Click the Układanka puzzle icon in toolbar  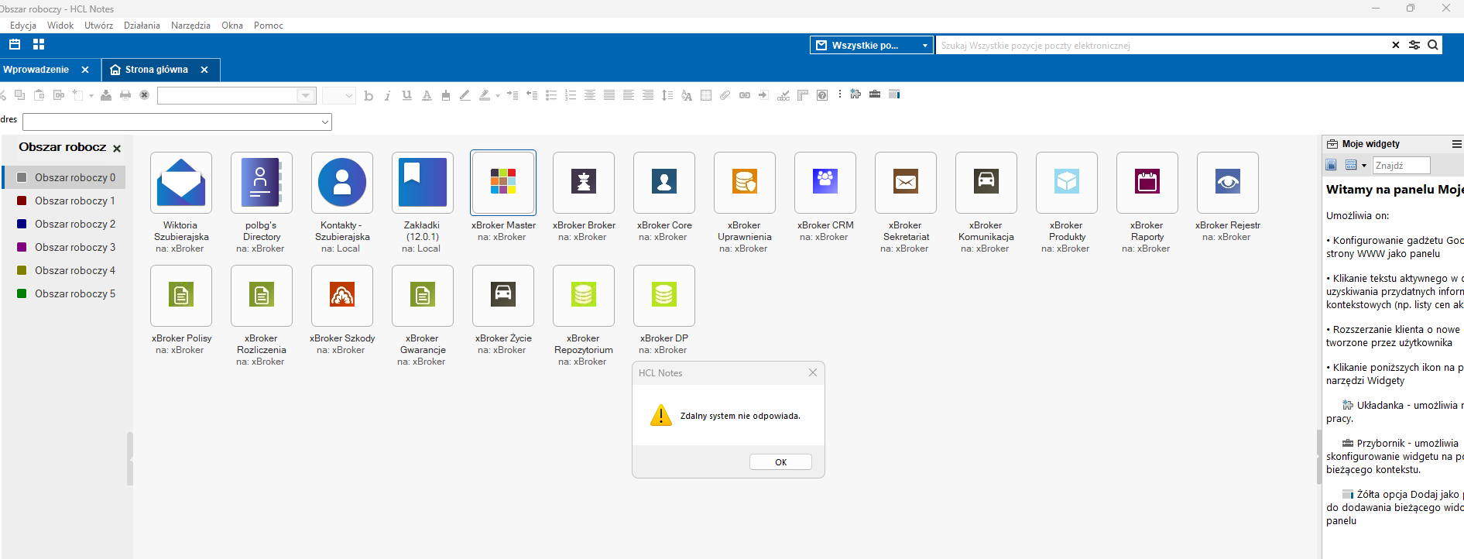coord(855,94)
